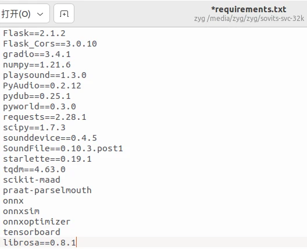
Task: Click inside the PyAudio==0.2.12 line
Action: point(42,86)
